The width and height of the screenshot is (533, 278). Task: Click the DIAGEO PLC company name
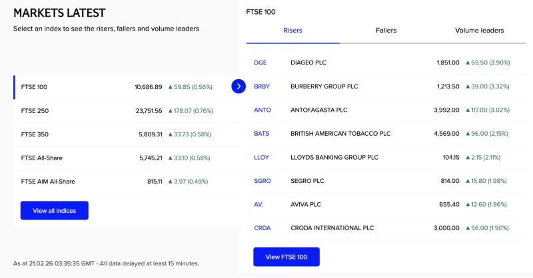tap(308, 63)
